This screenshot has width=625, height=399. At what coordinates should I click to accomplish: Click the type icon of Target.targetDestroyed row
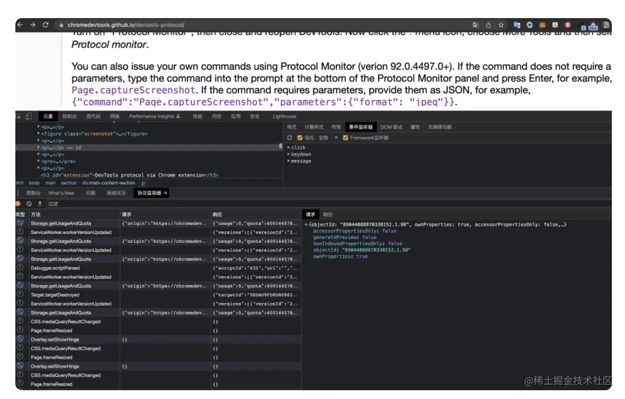tap(20, 294)
